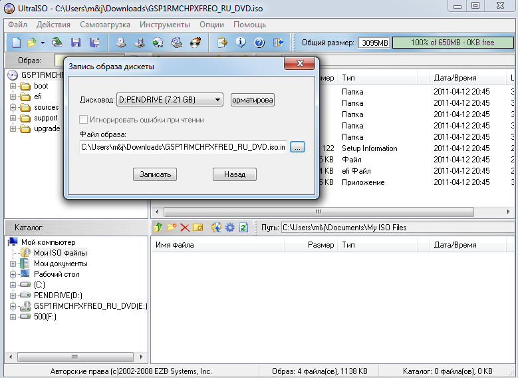Image resolution: width=518 pixels, height=378 pixels.
Task: Click the Назад button
Action: (235, 174)
